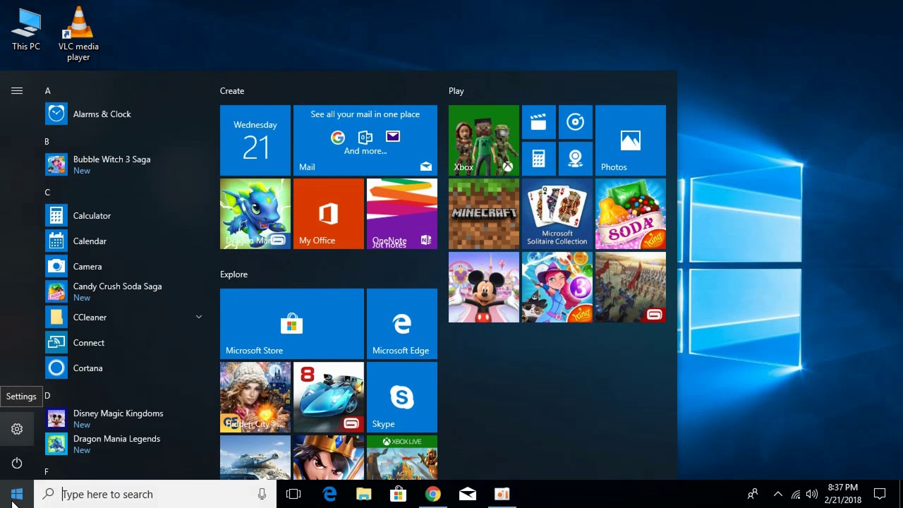Launch Alarms & Clock from the app list

[124, 114]
